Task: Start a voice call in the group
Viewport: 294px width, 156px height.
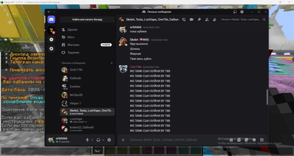Action: click(184, 19)
